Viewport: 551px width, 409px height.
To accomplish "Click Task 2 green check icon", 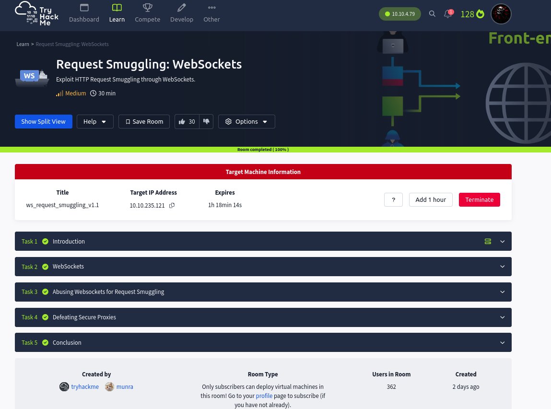I will (46, 267).
